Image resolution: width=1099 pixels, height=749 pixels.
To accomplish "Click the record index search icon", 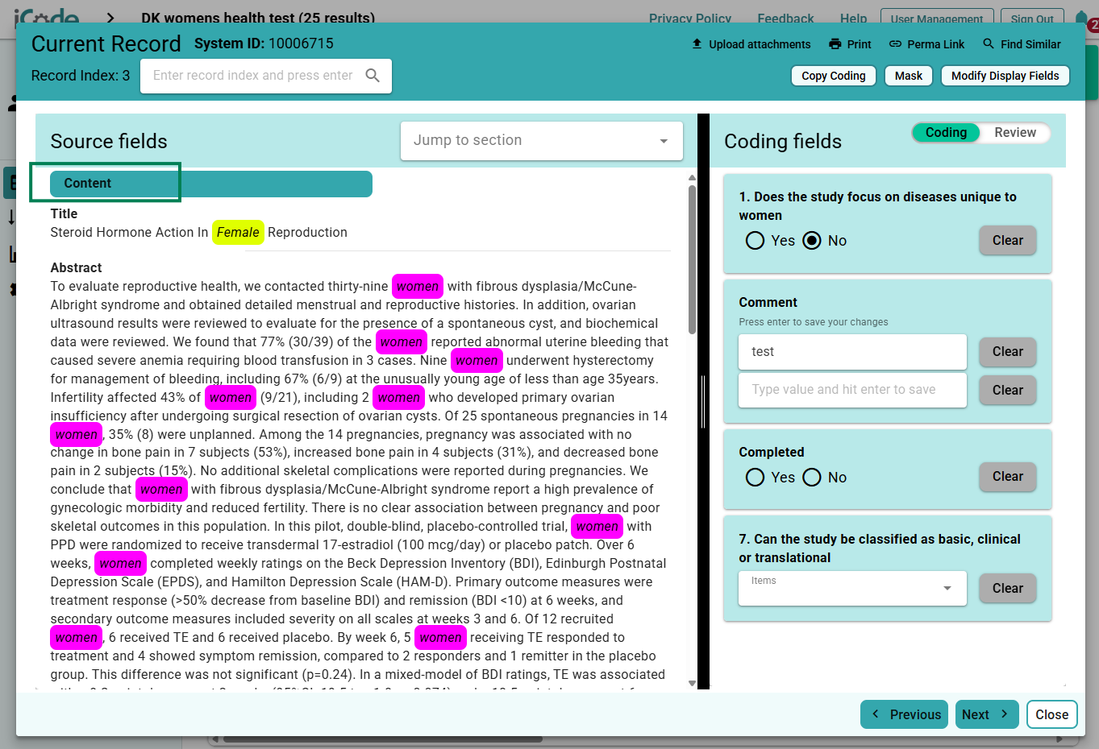I will point(373,75).
